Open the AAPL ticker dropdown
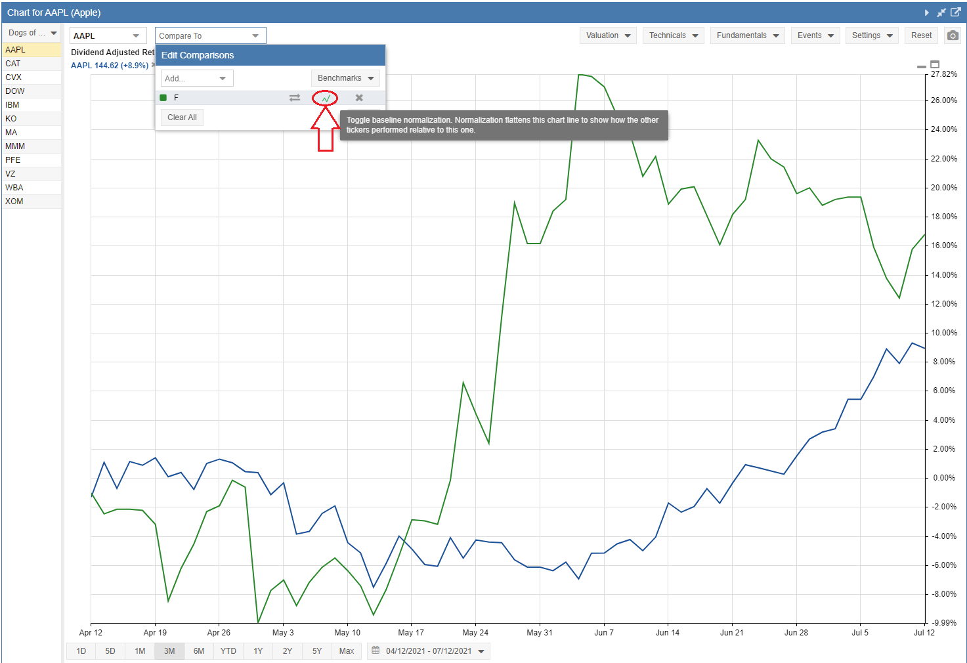 pyautogui.click(x=108, y=35)
